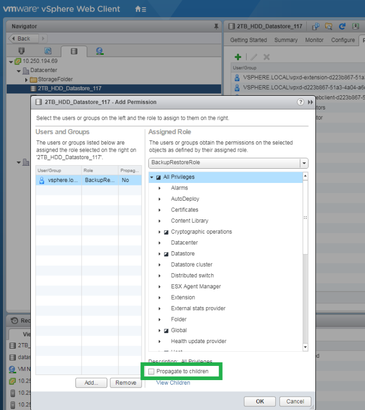Click the Add... button under users list

(91, 383)
